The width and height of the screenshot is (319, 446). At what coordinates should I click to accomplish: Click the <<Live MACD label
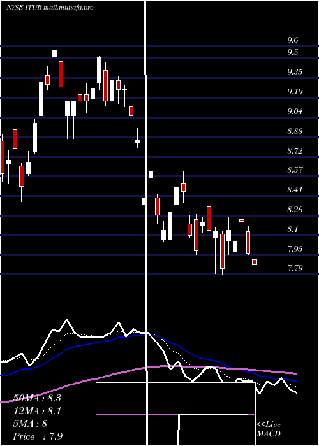click(269, 429)
